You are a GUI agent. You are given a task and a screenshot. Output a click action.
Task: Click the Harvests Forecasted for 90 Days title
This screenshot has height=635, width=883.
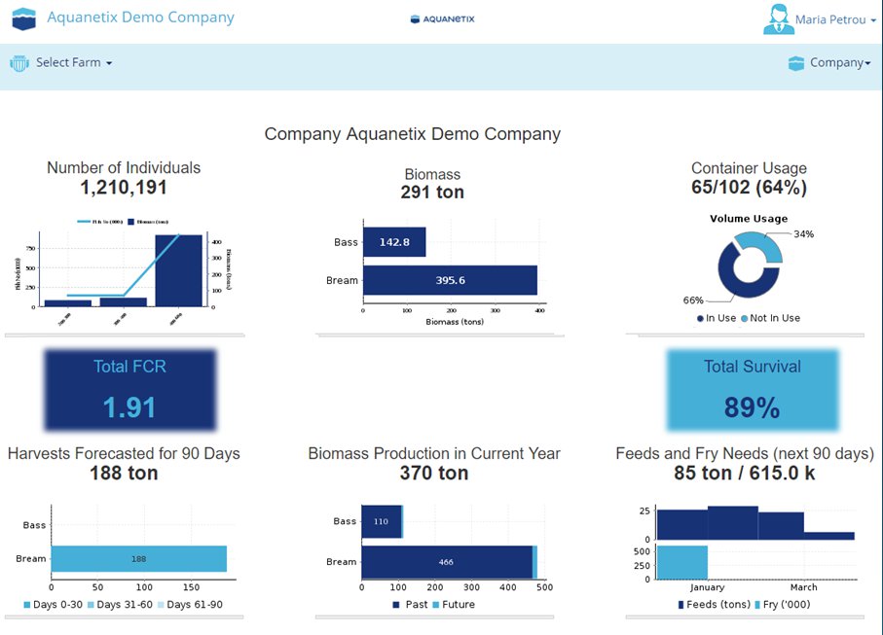(124, 453)
